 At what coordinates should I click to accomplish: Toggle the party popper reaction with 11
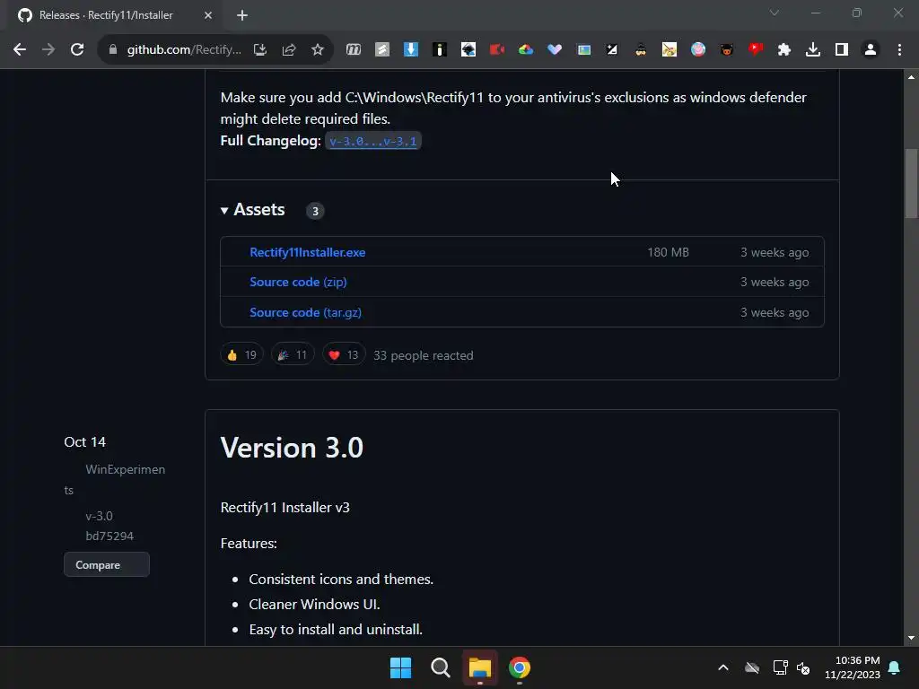click(x=293, y=354)
